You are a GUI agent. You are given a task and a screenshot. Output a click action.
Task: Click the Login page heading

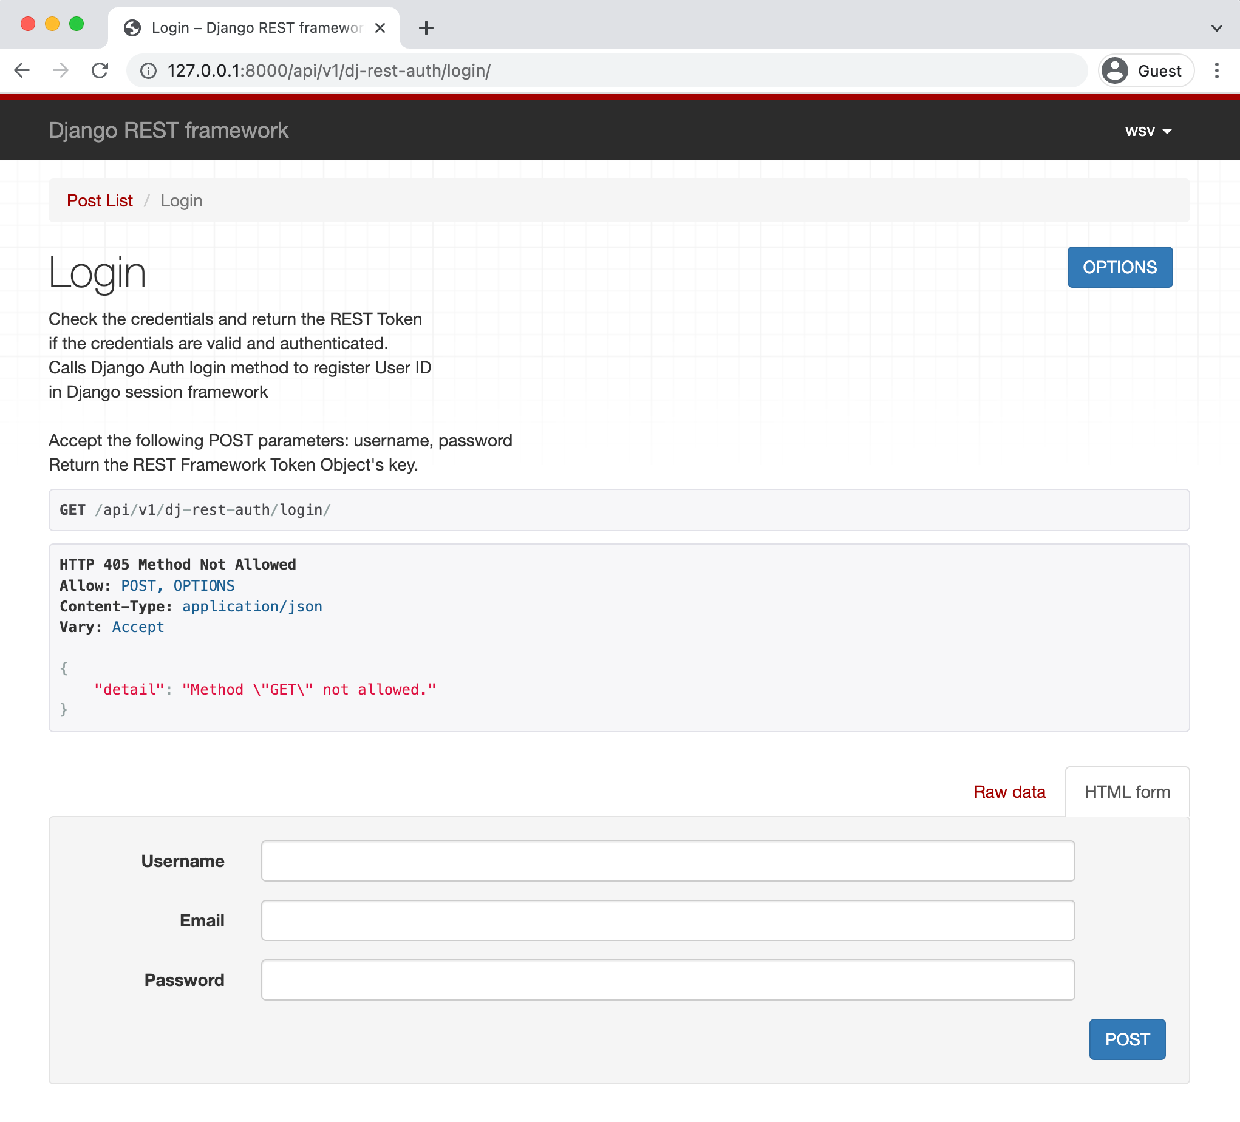[x=97, y=273]
